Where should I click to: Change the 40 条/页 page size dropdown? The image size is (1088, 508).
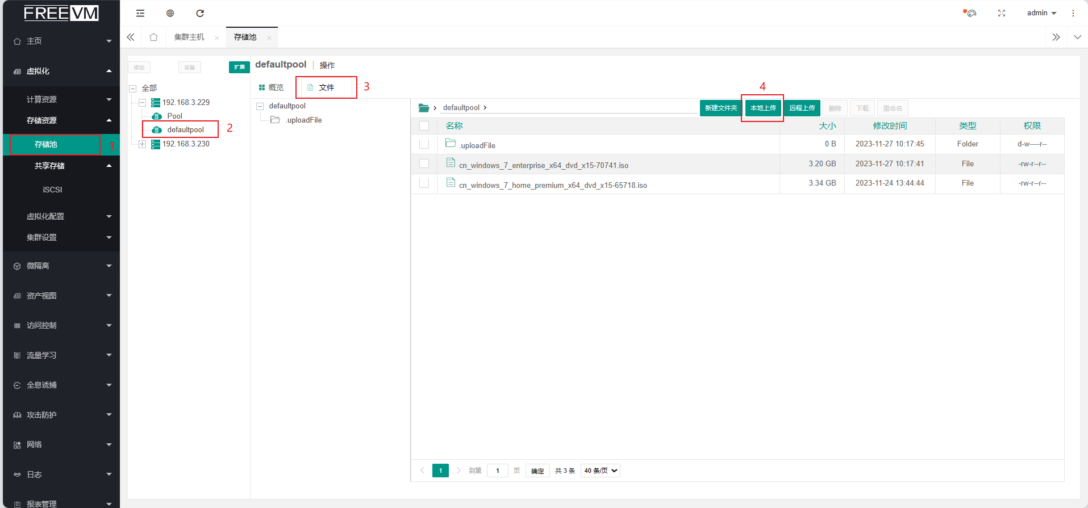(x=601, y=471)
